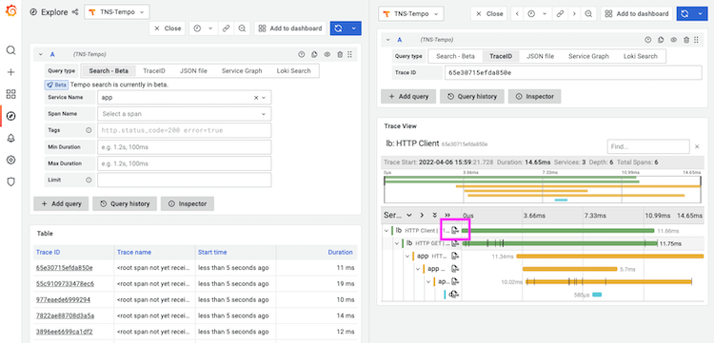Open the Span Name select dropdown
The width and height of the screenshot is (714, 343).
click(x=185, y=114)
